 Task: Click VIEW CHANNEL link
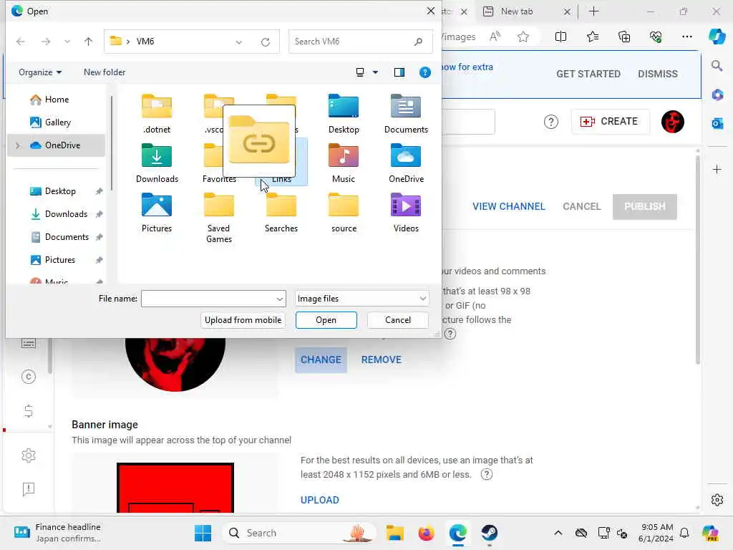[509, 207]
